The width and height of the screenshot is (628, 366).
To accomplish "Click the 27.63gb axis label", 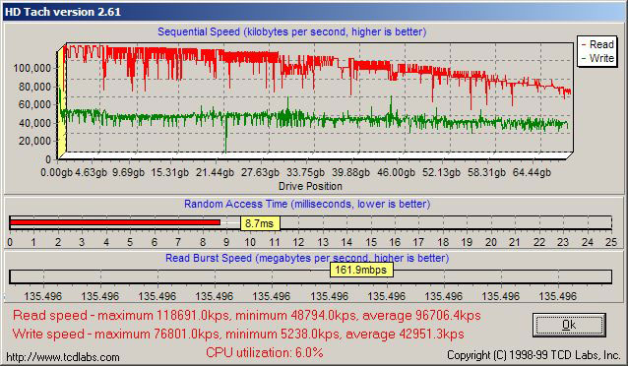I will tap(260, 172).
